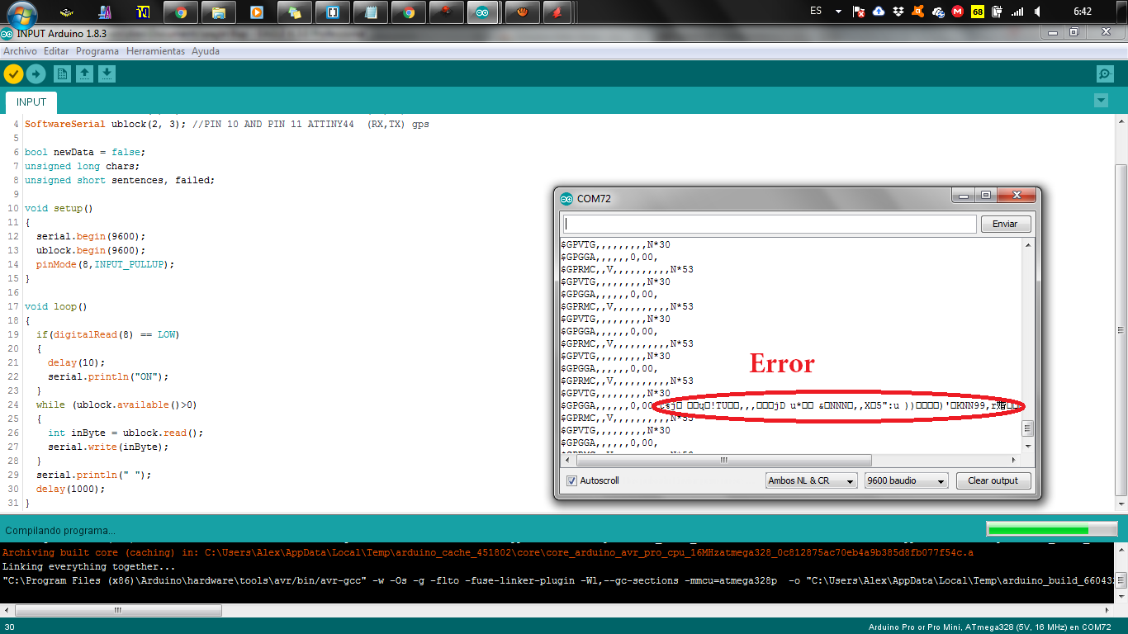Create a new sketch with the New icon
This screenshot has width=1128, height=634.
62,74
